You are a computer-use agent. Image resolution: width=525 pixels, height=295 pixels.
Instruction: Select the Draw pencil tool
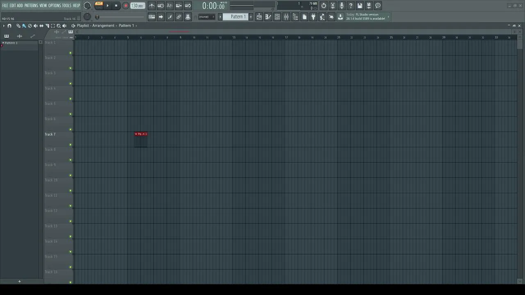18,26
